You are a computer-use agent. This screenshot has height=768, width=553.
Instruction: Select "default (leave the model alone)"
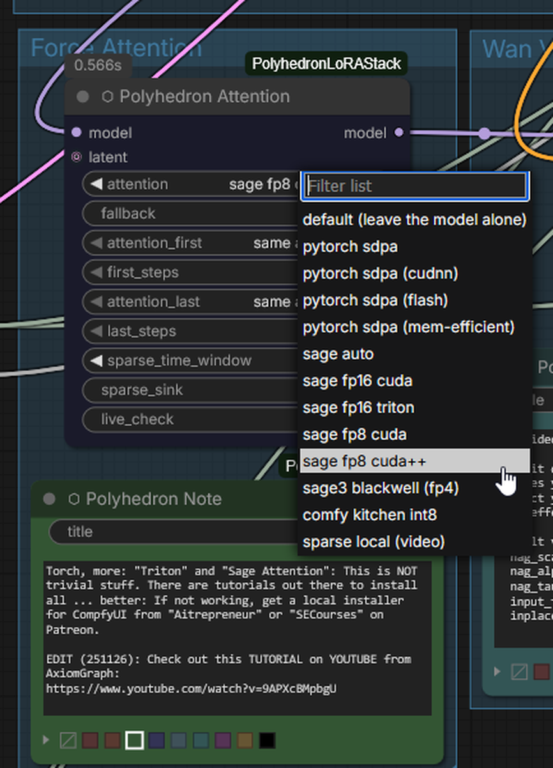[414, 220]
